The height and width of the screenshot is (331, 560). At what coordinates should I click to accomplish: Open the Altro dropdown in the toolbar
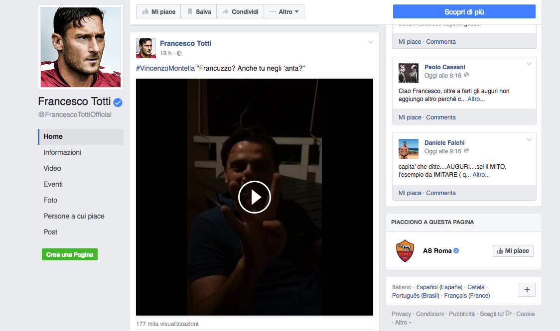point(284,11)
